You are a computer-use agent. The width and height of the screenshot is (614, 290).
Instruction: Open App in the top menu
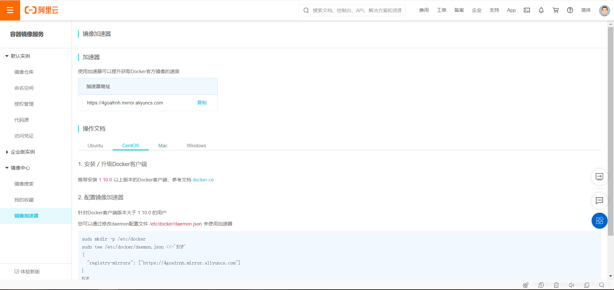click(511, 10)
